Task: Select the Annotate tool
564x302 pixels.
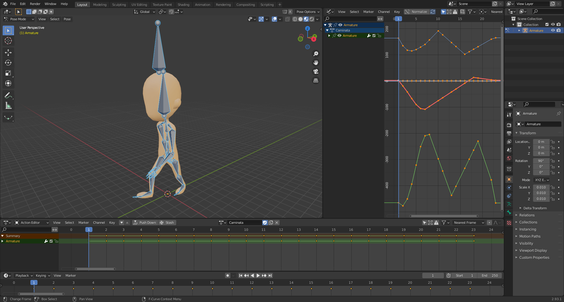Action: pyautogui.click(x=8, y=95)
